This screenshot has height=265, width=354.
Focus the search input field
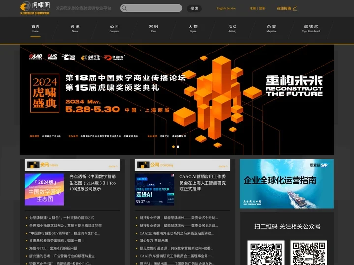point(151,8)
